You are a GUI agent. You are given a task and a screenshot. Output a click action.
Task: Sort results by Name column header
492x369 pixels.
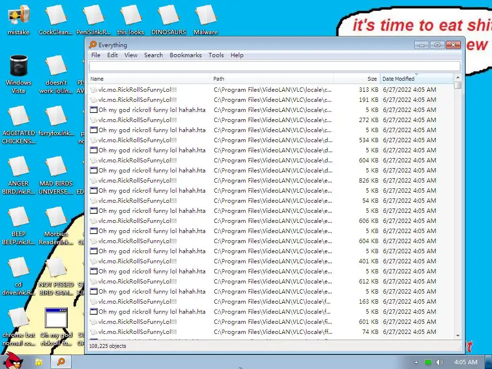coord(149,79)
